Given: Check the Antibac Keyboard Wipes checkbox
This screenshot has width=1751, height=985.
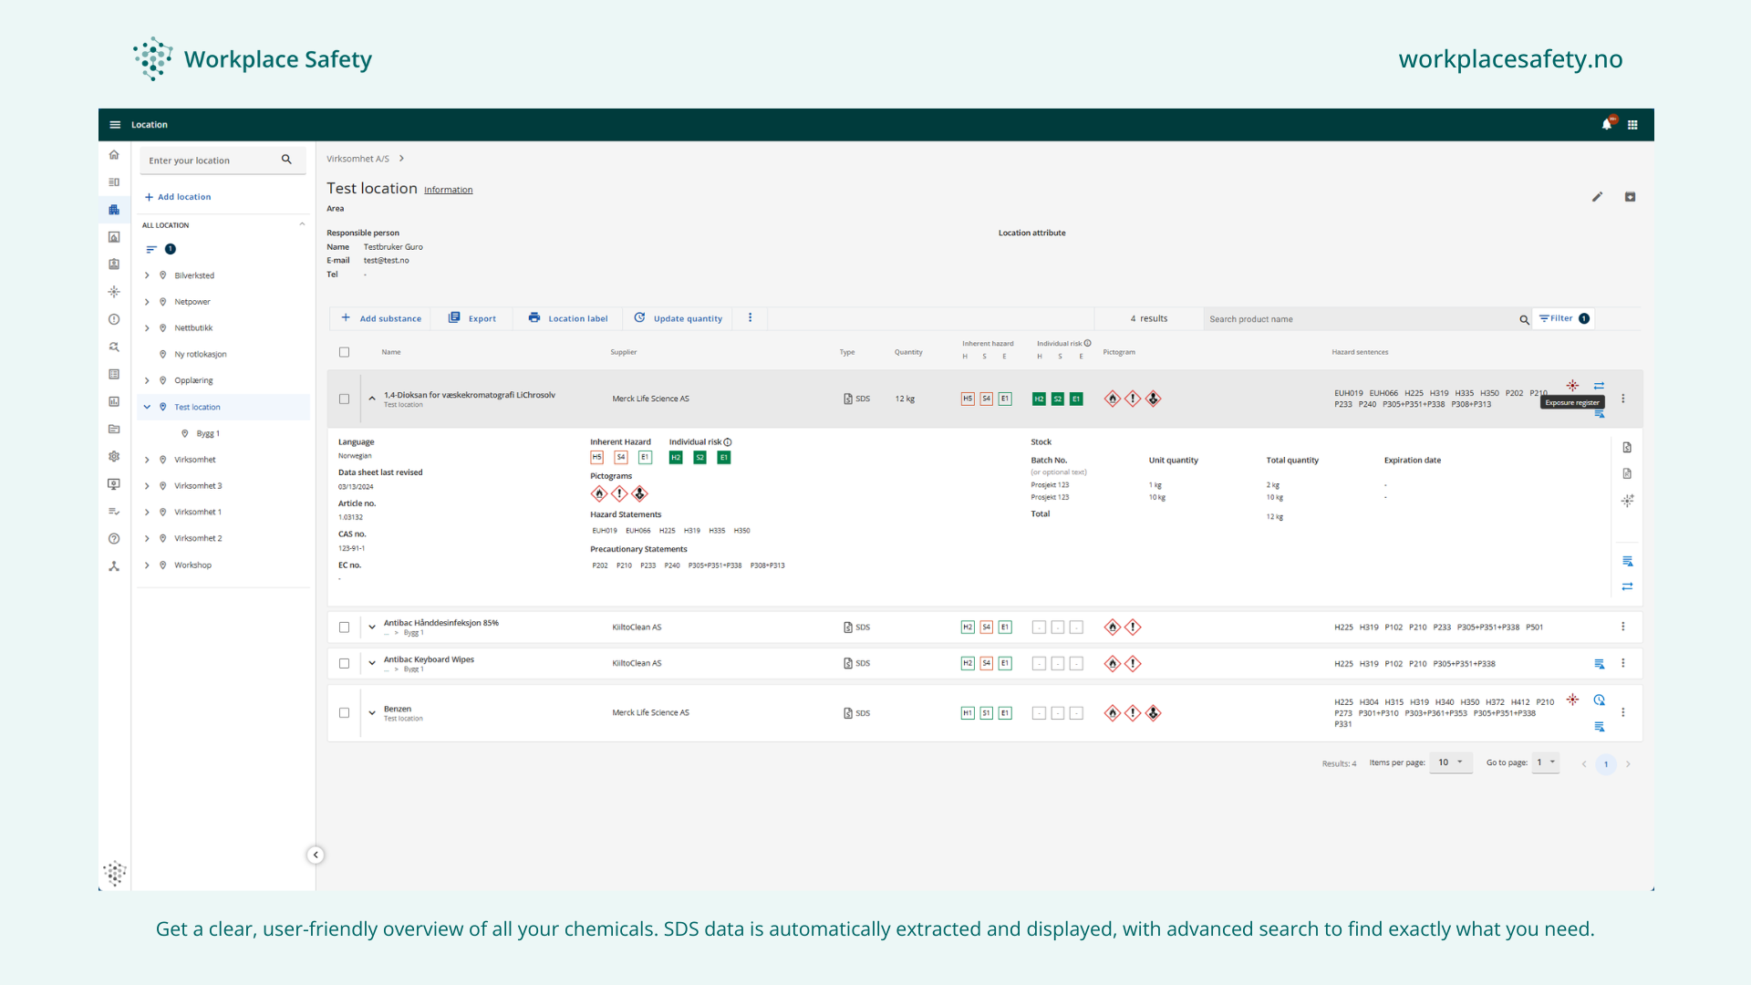Looking at the screenshot, I should pyautogui.click(x=344, y=664).
